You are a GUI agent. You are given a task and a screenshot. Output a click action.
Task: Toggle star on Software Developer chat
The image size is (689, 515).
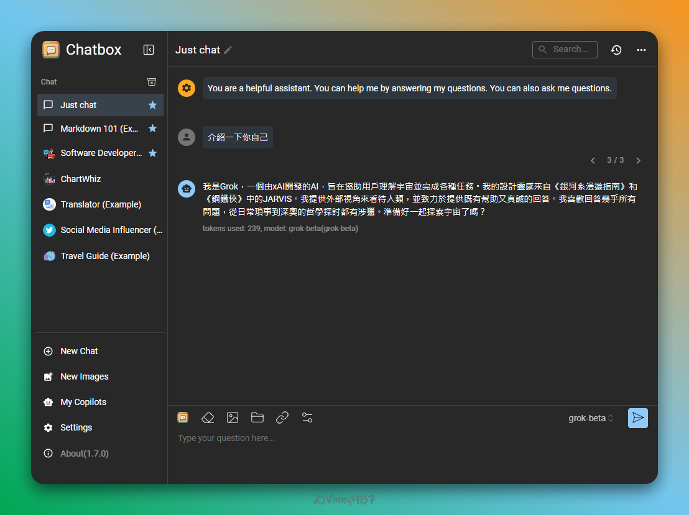pyautogui.click(x=152, y=153)
